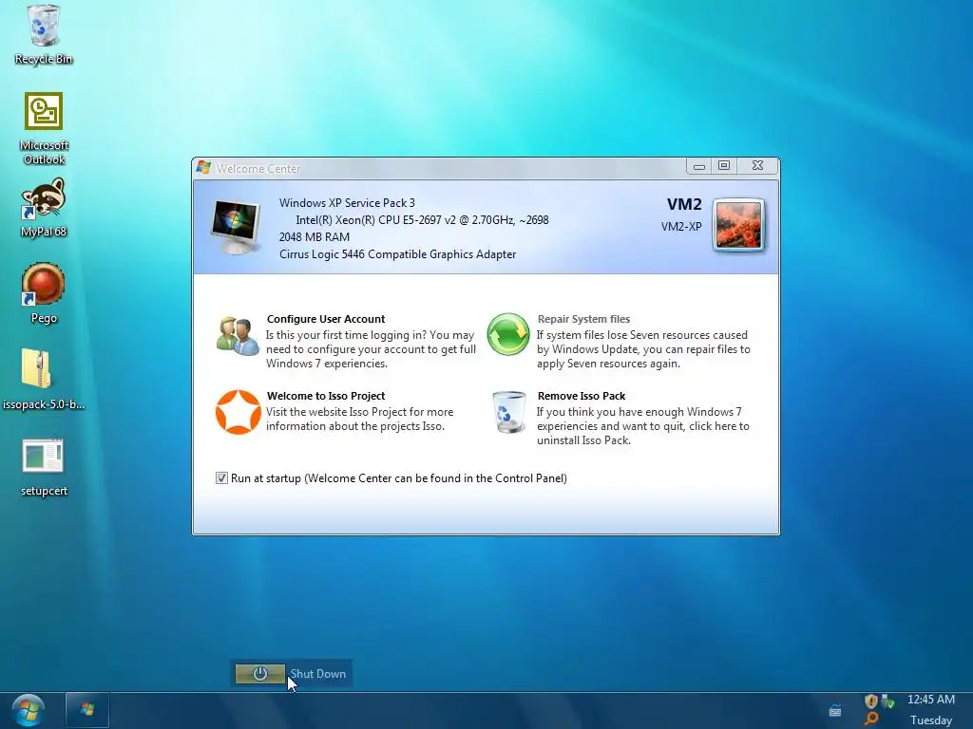Click the computer monitor icon in Welcome Center

coord(236,227)
